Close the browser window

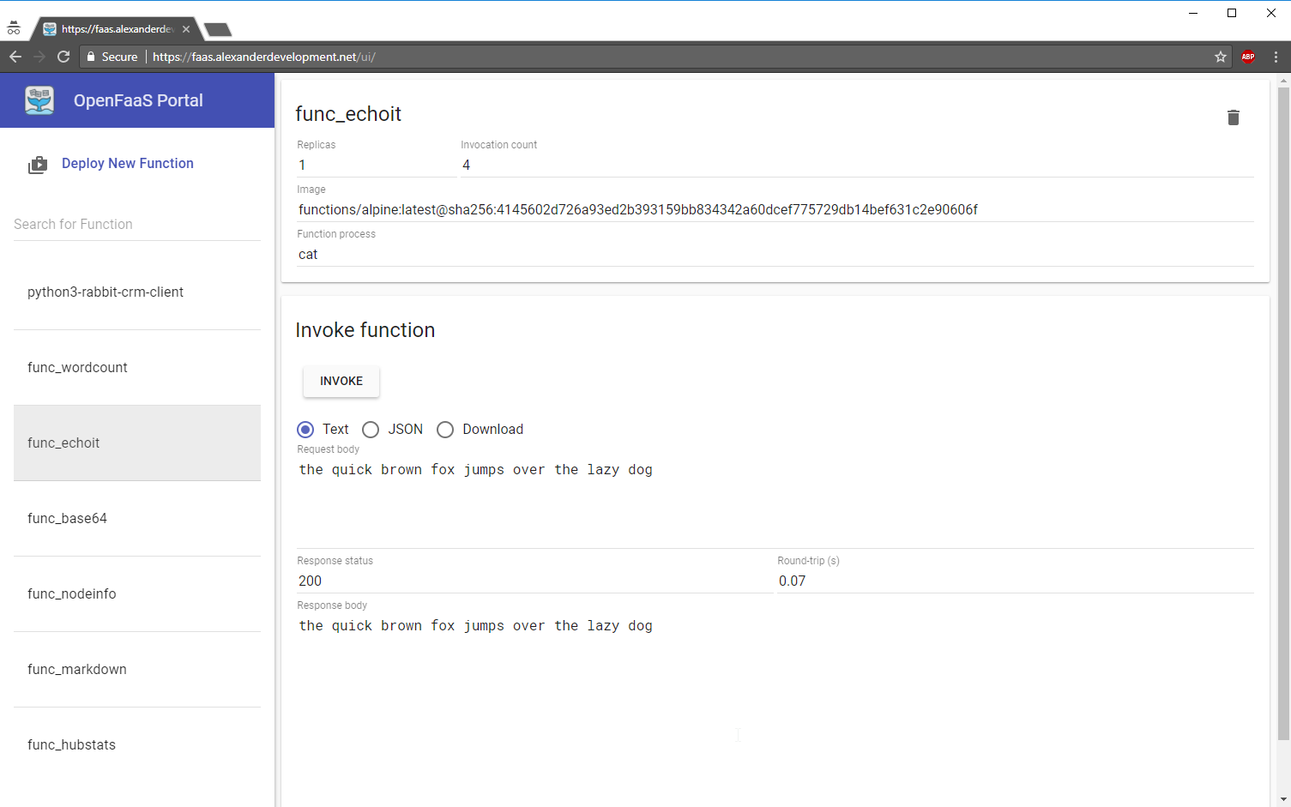pyautogui.click(x=1271, y=13)
